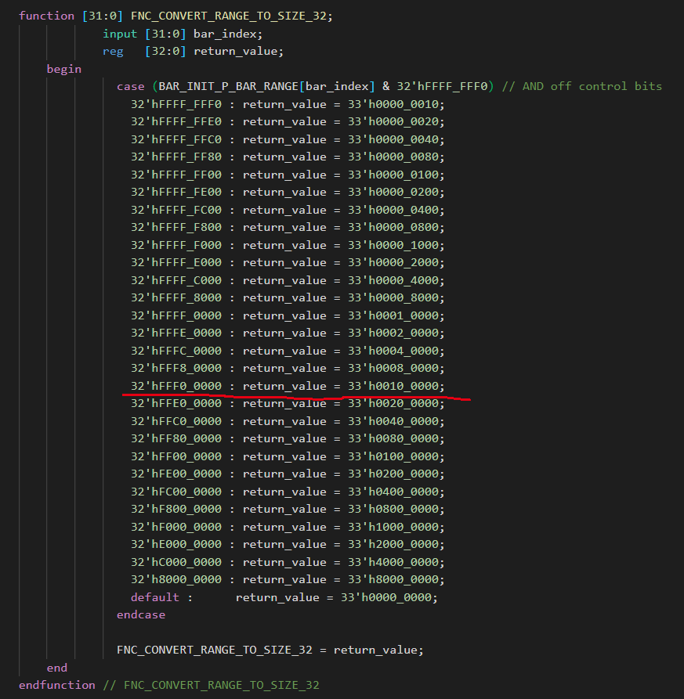Click the 'function' keyword on the first line
Screen dimensions: 684x699
point(47,16)
